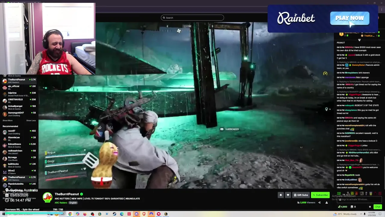This screenshot has width=385, height=217.
Task: Click the heart follow icon
Action: (288, 195)
